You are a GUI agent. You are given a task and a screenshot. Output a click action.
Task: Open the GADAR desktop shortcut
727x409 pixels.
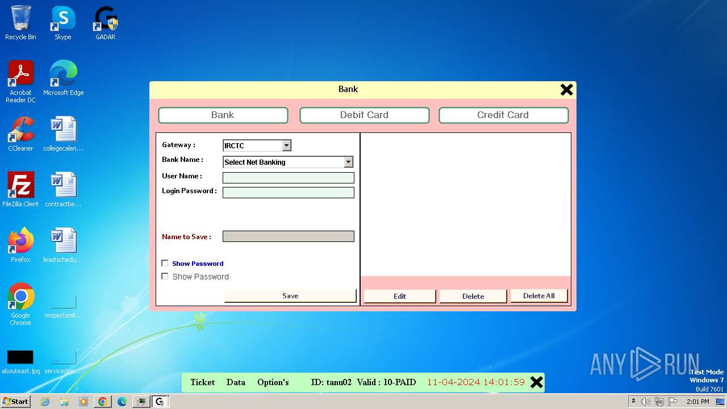point(106,23)
